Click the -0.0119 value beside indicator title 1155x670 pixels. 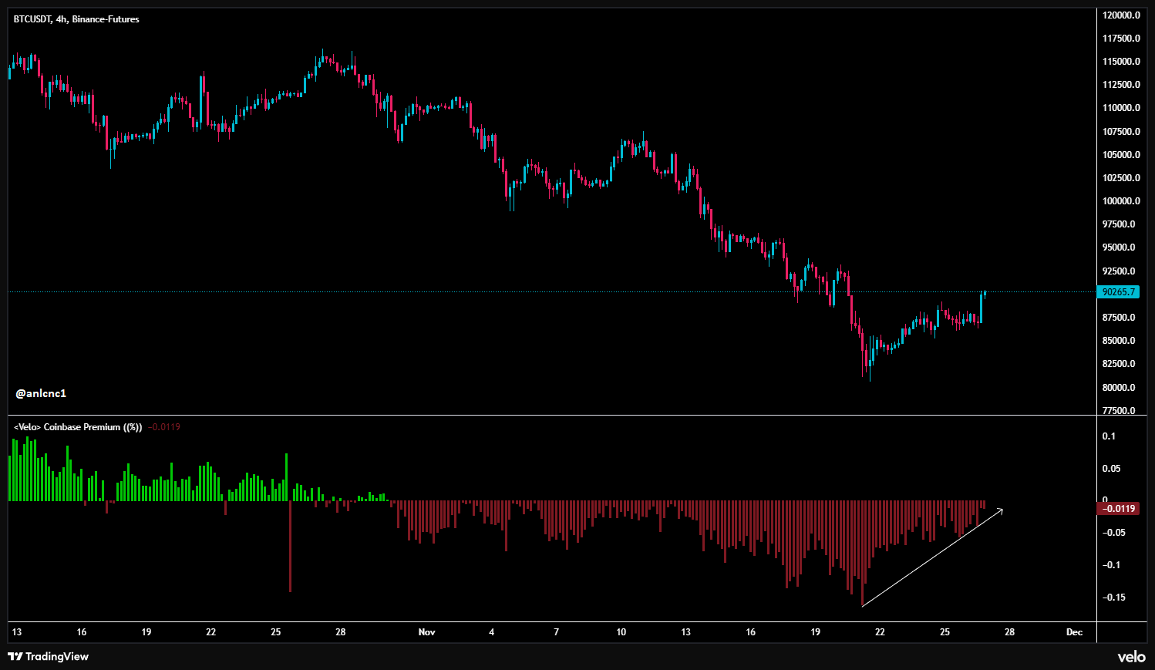coord(163,427)
